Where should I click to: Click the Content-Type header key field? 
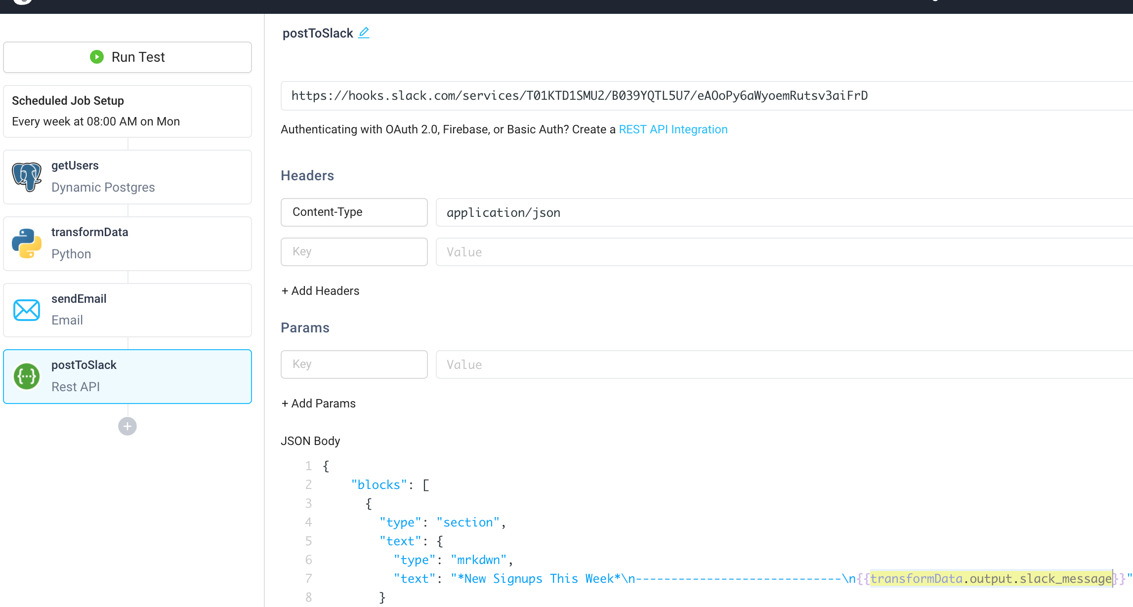[354, 212]
